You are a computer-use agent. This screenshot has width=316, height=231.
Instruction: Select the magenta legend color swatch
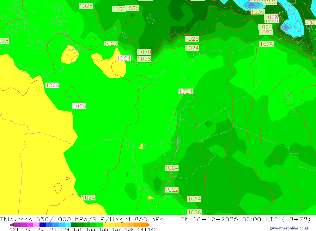(30, 225)
